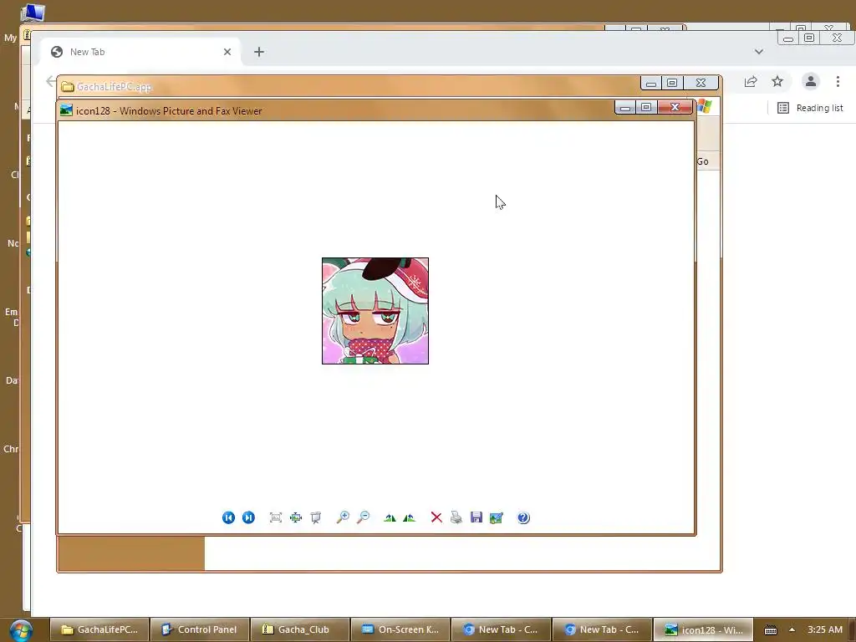Switch to On-Screen Keyboard taskbar button
Viewport: 856px width, 642px height.
click(400, 630)
